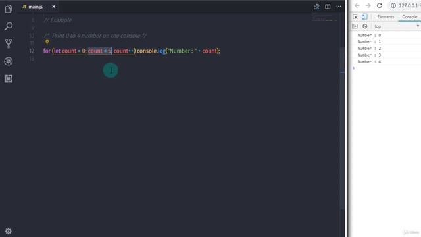Open the Debug icon in activity bar
Image resolution: width=421 pixels, height=237 pixels.
tap(9, 61)
